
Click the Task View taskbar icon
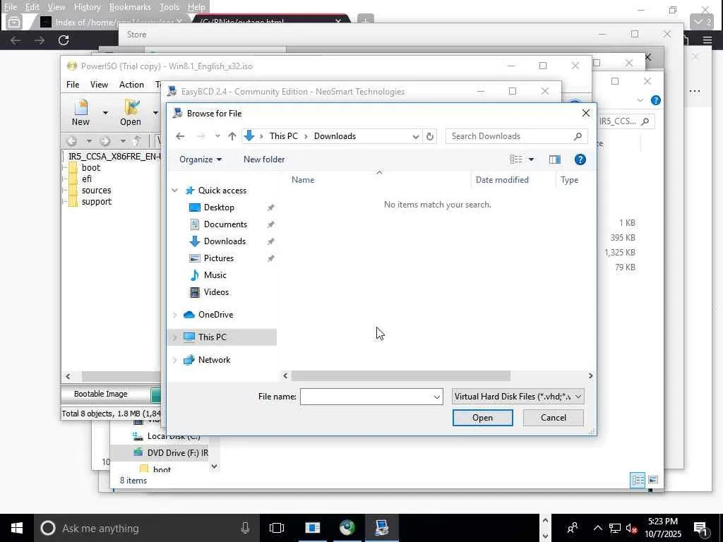(277, 528)
